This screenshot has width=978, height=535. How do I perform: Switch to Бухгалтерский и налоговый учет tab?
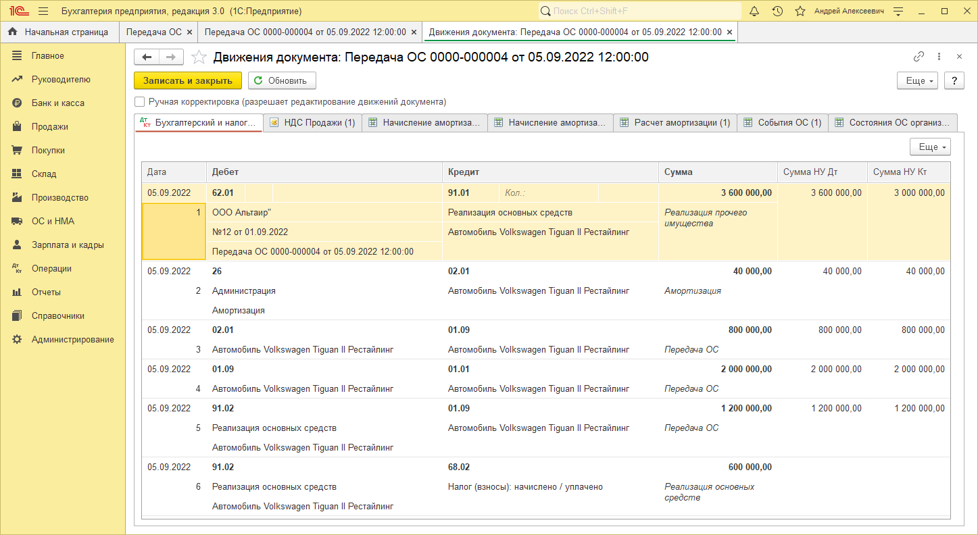(x=199, y=123)
